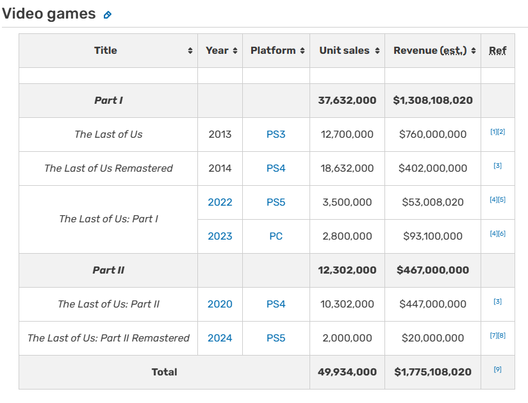Screen dimensions: 528x403
Task: Open reference [3] in Remastered 2014 row
Action: [498, 166]
